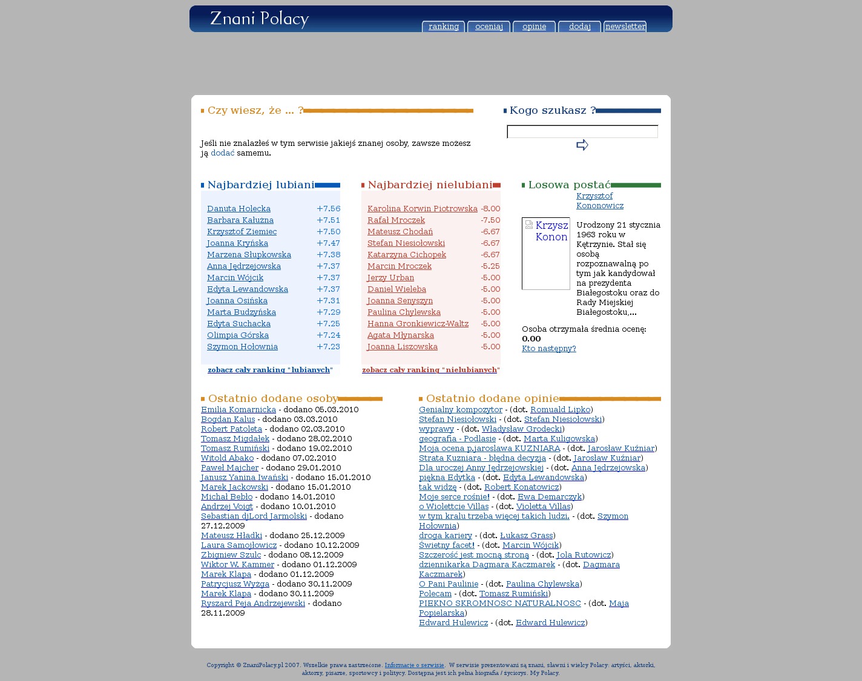Open the Informacje o serwisie footer link
862x681 pixels.
[414, 665]
